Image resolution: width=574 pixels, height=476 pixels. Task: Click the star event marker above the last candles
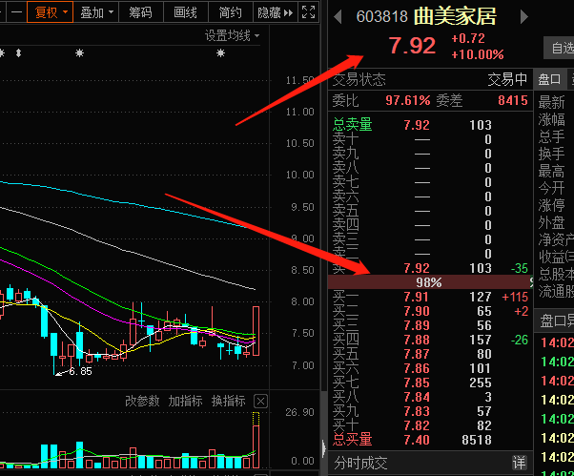click(x=220, y=53)
